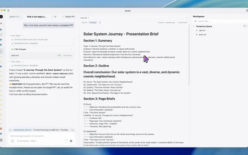Click the Solar System Journey title heading
The image size is (248, 155).
(121, 34)
